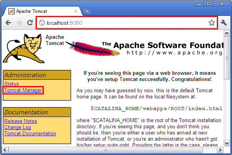This screenshot has width=232, height=155.
Task: Close the Apache Tomcat tab
Action: pos(76,11)
